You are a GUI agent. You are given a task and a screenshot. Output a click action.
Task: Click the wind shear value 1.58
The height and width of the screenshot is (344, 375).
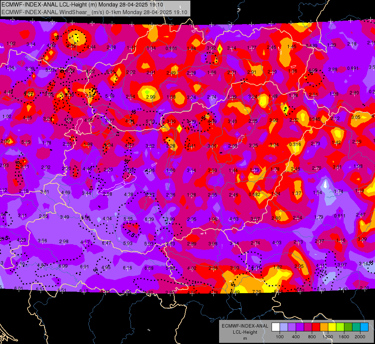[x=171, y=97]
